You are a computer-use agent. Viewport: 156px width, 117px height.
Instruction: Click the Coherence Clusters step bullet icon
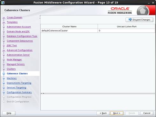tap(4, 73)
